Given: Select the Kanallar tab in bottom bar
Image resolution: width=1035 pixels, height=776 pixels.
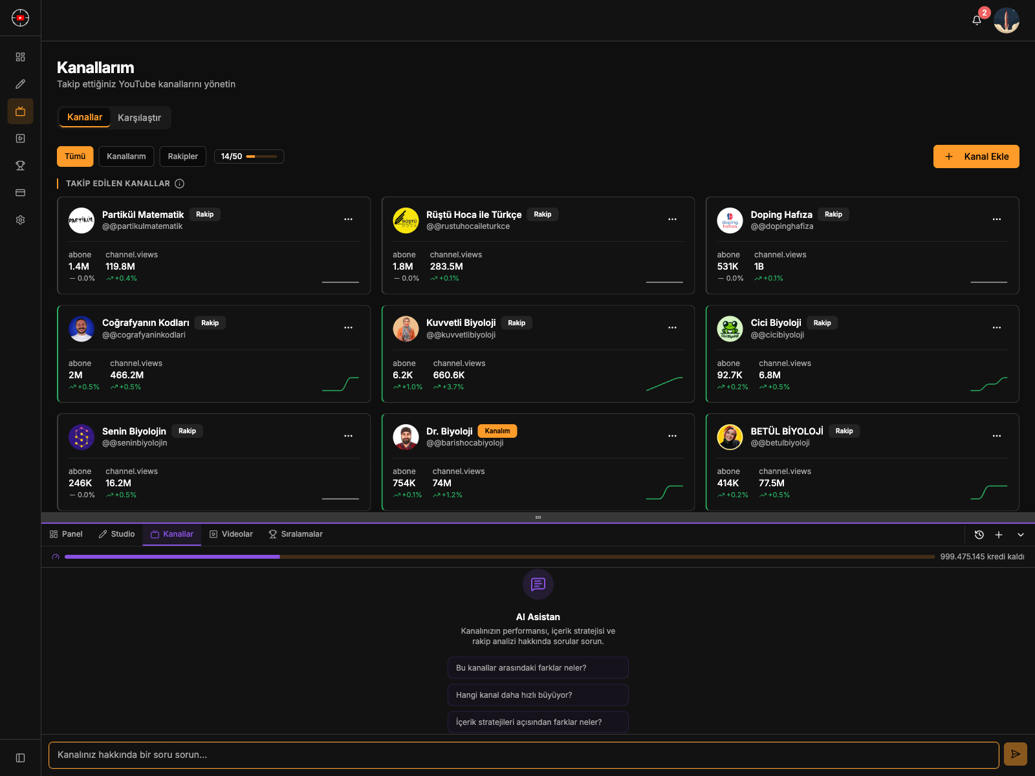Looking at the screenshot, I should [172, 534].
